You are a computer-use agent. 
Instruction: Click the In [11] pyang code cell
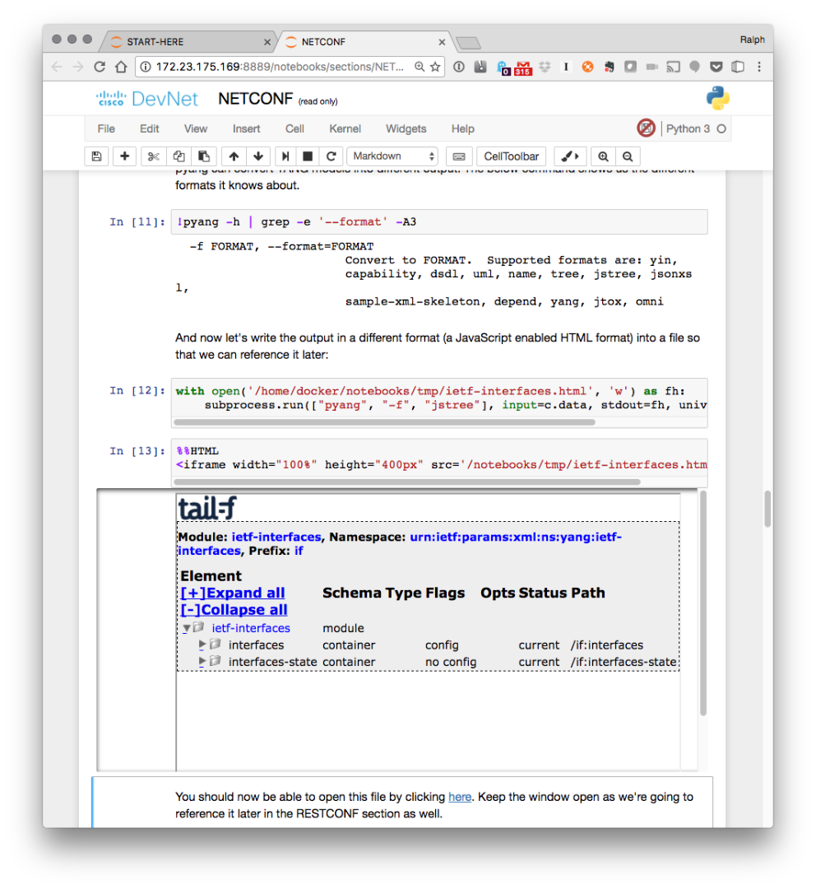click(x=439, y=221)
